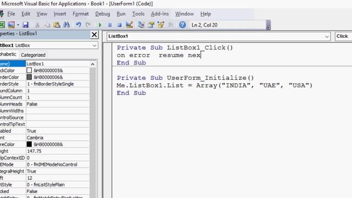
Task: Click the Paste clipboard icon
Action: (x=57, y=25)
